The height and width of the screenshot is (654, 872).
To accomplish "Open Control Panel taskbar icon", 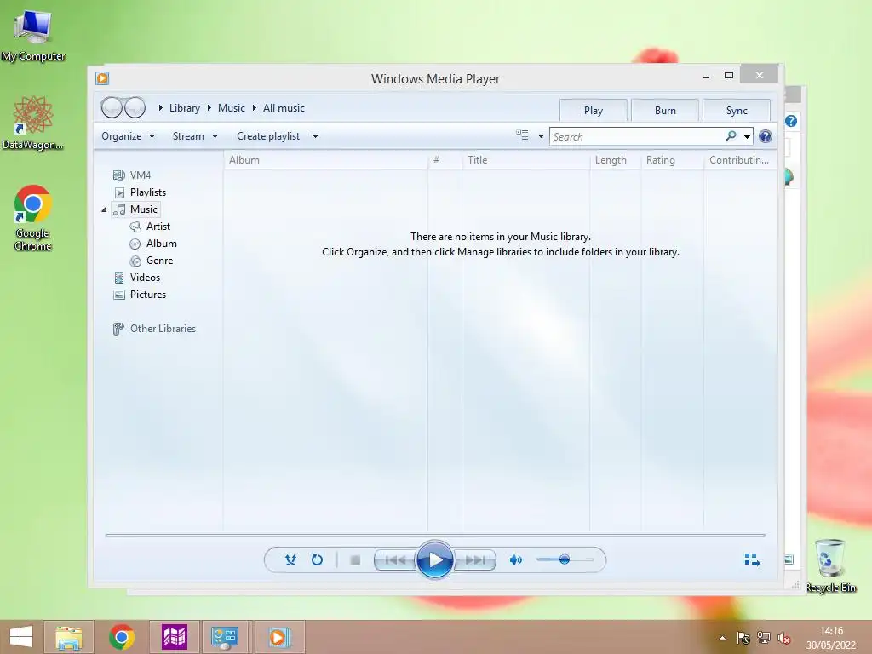I will [x=225, y=637].
